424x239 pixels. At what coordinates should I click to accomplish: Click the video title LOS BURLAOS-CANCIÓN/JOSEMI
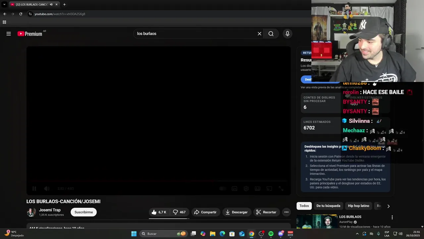[x=63, y=201]
